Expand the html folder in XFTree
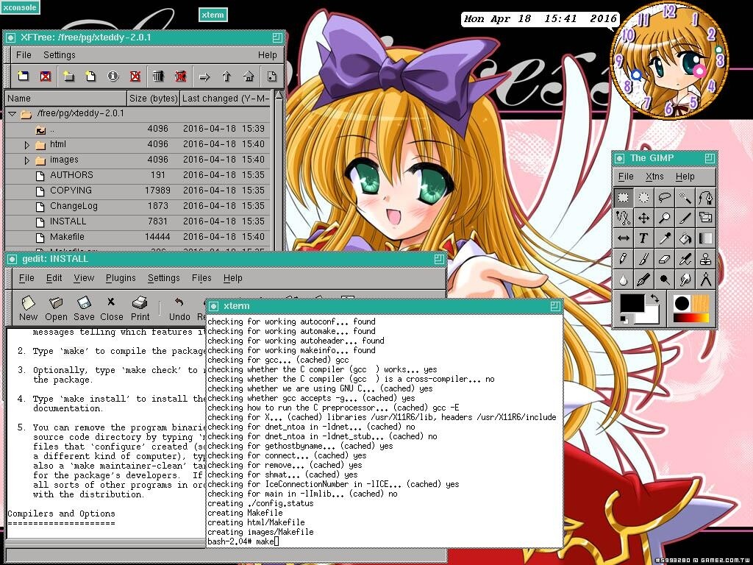 point(28,145)
